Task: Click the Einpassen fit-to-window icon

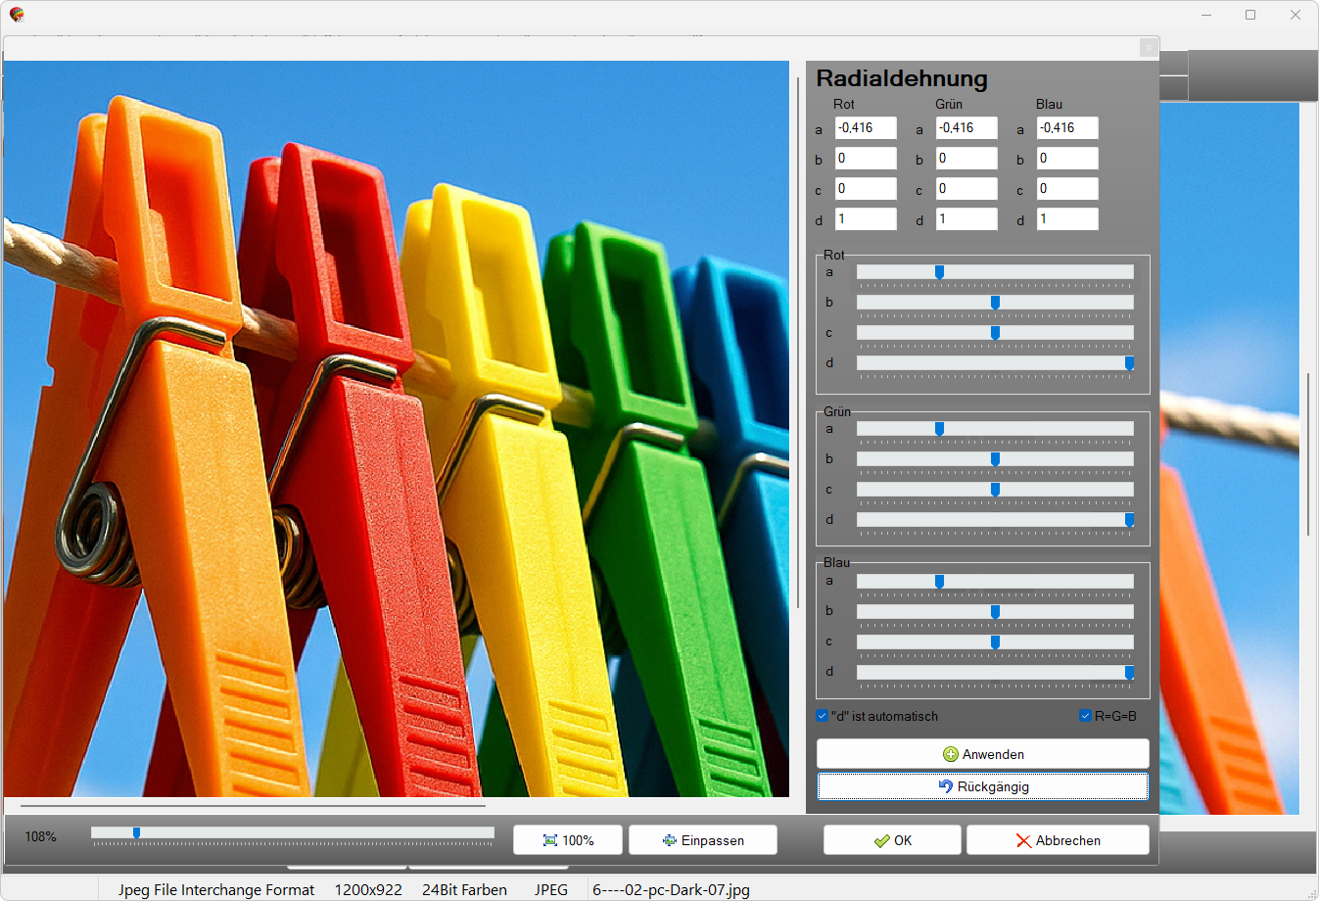Action: [670, 840]
